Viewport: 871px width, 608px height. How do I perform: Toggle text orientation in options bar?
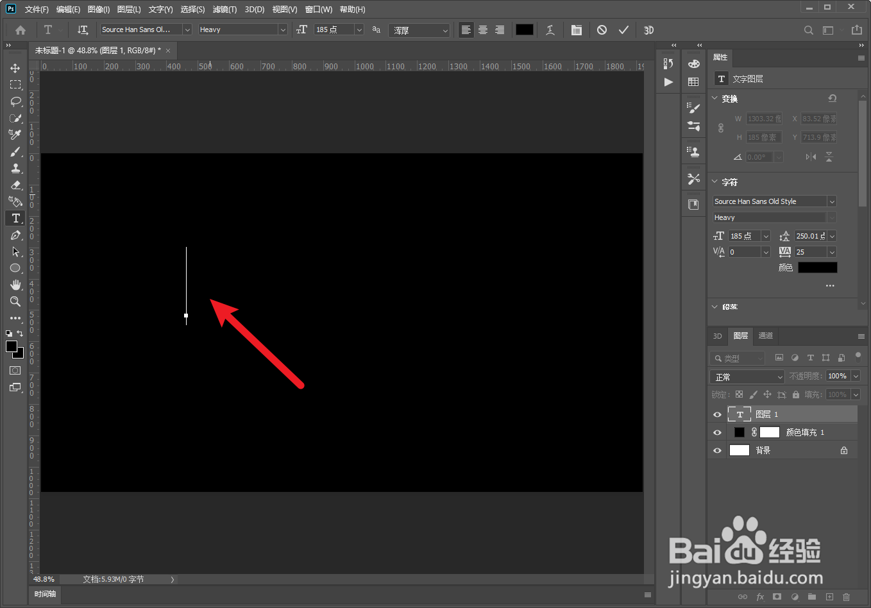tap(83, 30)
